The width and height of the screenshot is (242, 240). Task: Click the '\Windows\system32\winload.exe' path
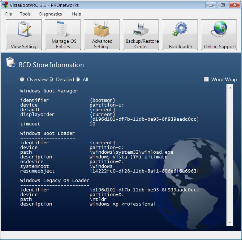131,152
